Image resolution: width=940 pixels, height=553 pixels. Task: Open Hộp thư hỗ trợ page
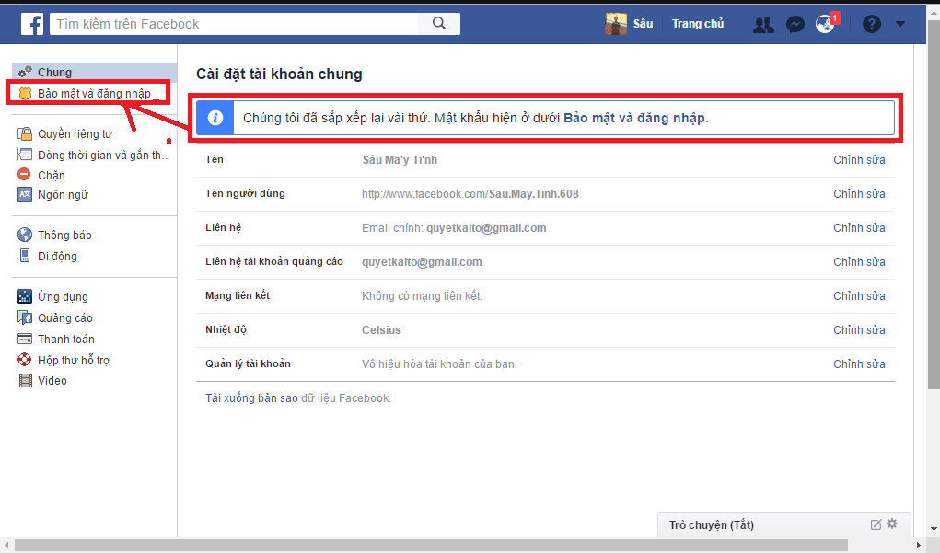point(74,360)
